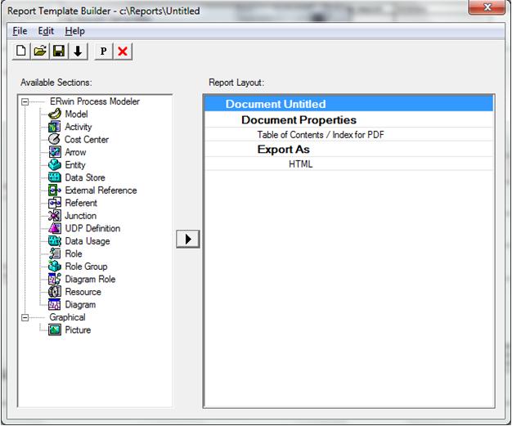Select Table of Contents / Index for PDF

[x=348, y=134]
